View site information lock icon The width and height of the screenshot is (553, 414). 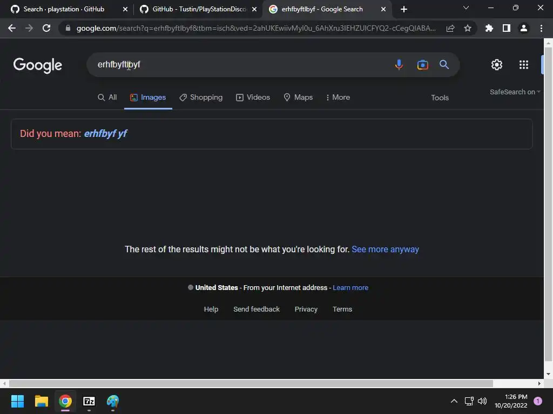click(68, 28)
